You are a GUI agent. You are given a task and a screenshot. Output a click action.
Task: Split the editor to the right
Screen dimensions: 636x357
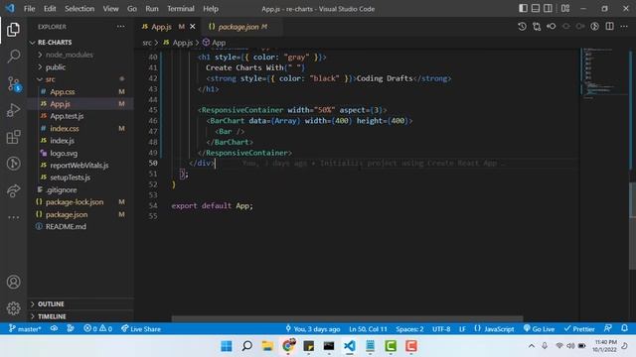point(609,27)
